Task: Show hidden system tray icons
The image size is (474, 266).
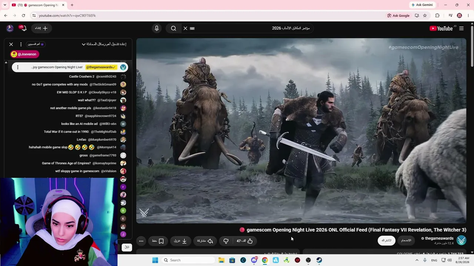Action: (x=417, y=260)
